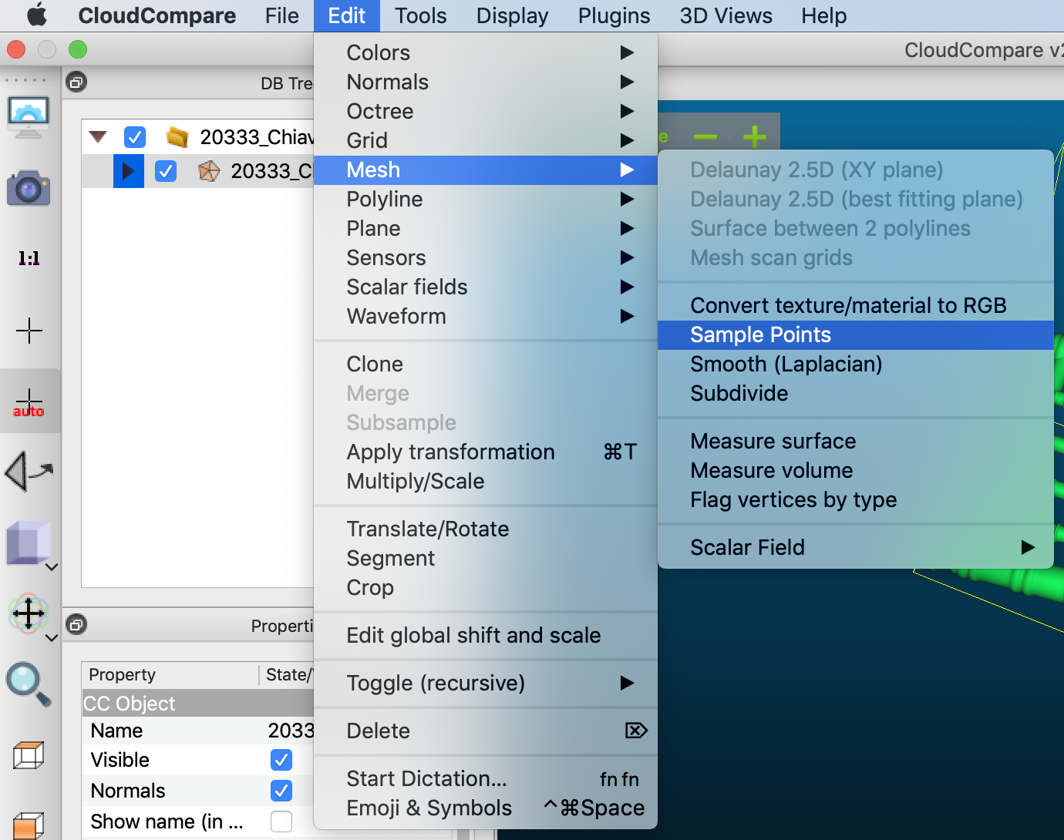1064x840 pixels.
Task: Click the display settings monitor icon
Action: [29, 117]
